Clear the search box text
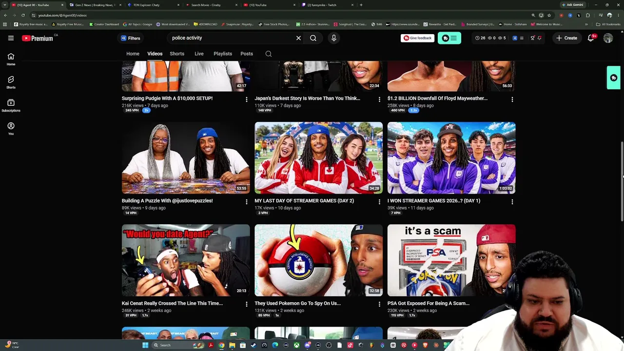This screenshot has height=351, width=624. (x=298, y=38)
